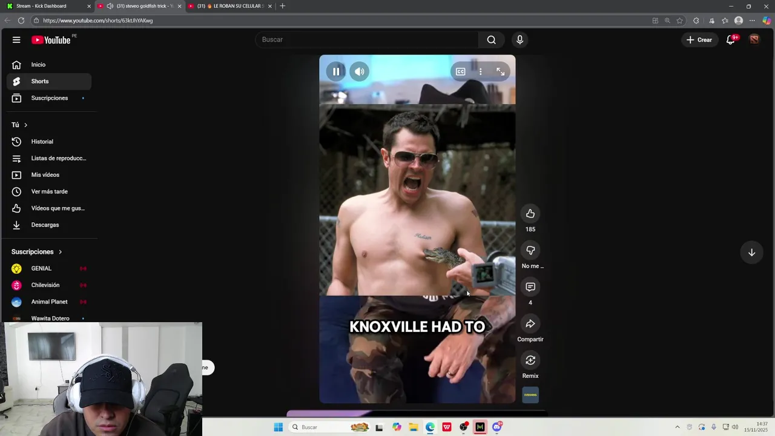
Task: Click the video frame of the Short
Action: pos(417,229)
